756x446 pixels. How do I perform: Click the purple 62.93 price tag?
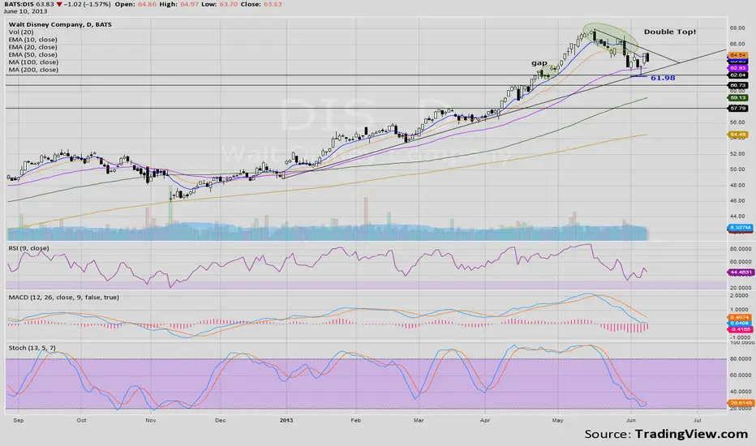pyautogui.click(x=737, y=68)
